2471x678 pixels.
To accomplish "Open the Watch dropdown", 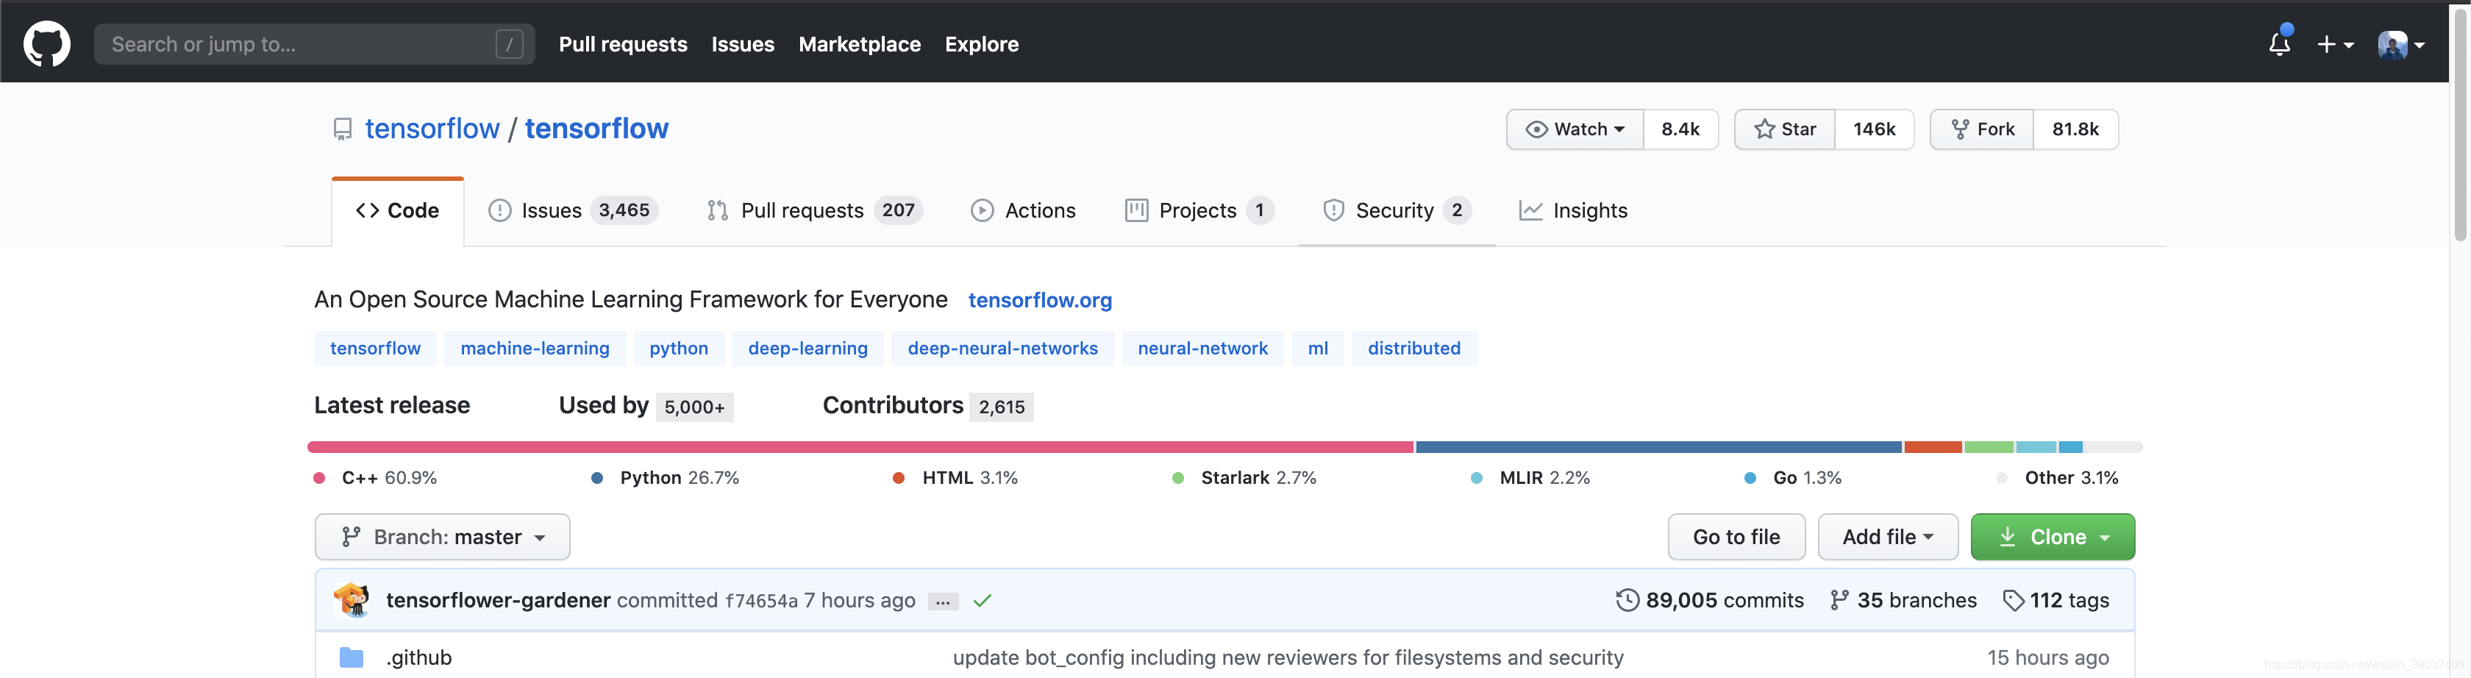I will [1575, 129].
